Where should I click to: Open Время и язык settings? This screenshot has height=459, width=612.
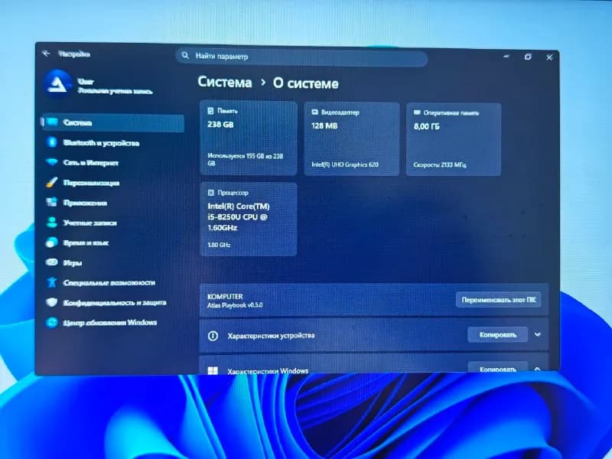(x=112, y=243)
